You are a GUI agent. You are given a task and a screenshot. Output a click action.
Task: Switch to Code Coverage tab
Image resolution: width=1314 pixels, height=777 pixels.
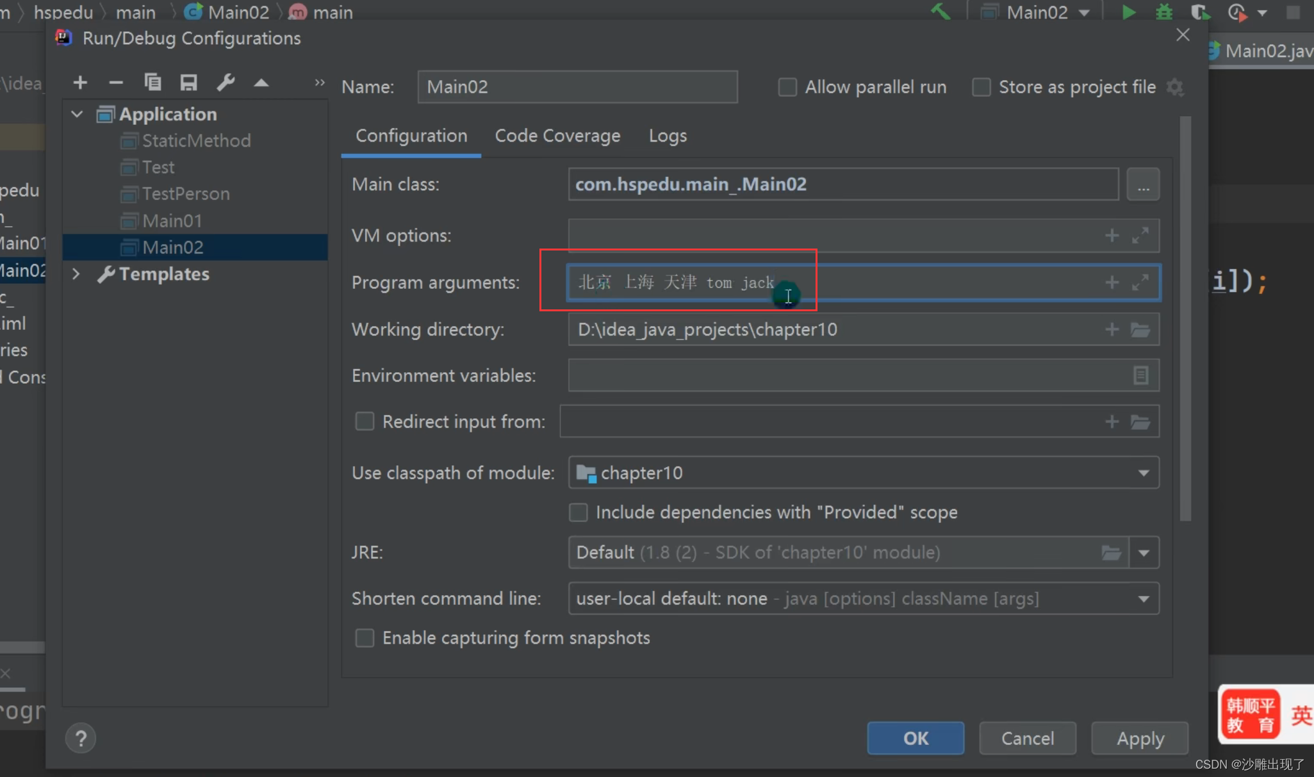(x=557, y=136)
